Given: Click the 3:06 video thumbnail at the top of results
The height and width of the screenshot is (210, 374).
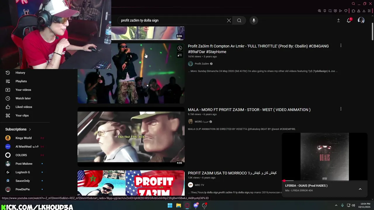Looking at the screenshot, I should tap(148, 33).
